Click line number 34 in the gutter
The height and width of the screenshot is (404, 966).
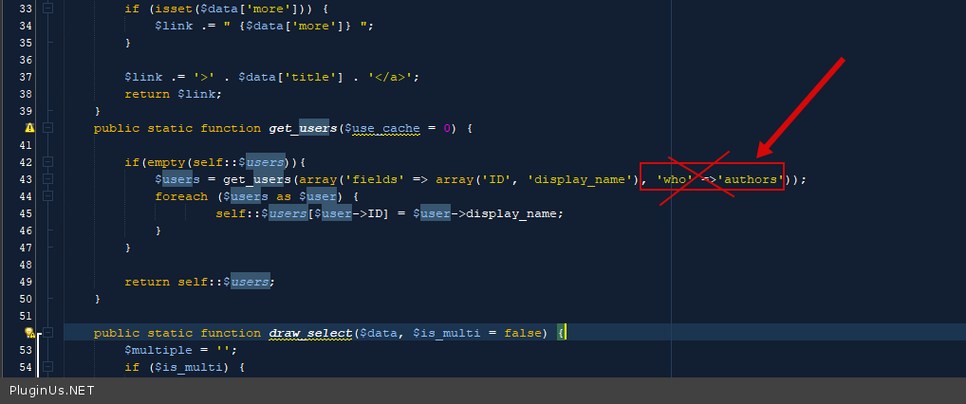26,26
